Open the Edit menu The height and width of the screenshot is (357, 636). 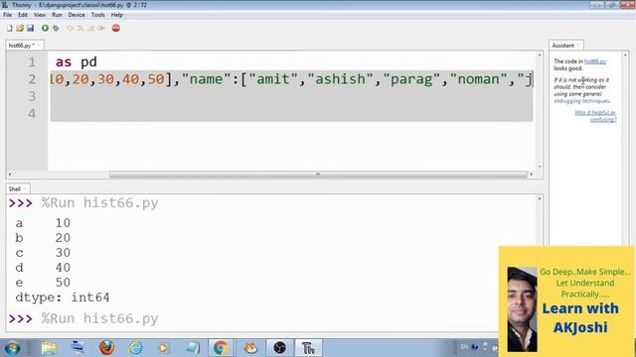(x=23, y=15)
